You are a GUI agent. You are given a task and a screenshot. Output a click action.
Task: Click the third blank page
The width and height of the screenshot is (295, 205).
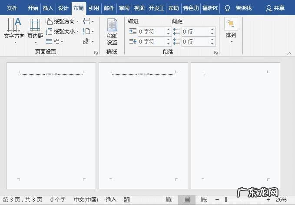[235, 126]
